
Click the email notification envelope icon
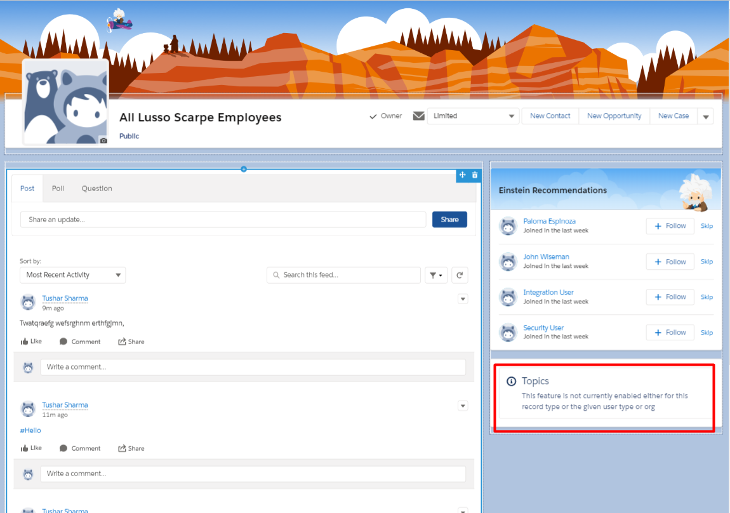tap(418, 116)
